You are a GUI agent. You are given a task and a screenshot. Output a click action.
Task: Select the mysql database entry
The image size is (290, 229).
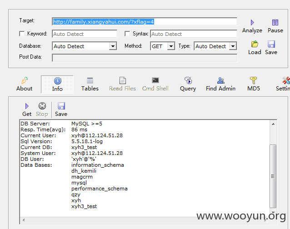79,183
